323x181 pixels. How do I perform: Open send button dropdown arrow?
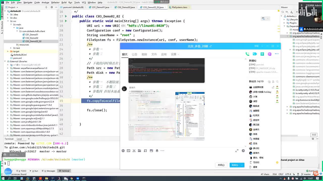[x=242, y=165]
